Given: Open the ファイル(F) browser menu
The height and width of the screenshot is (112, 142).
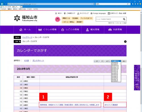Looking at the screenshot, I should point(3,9).
